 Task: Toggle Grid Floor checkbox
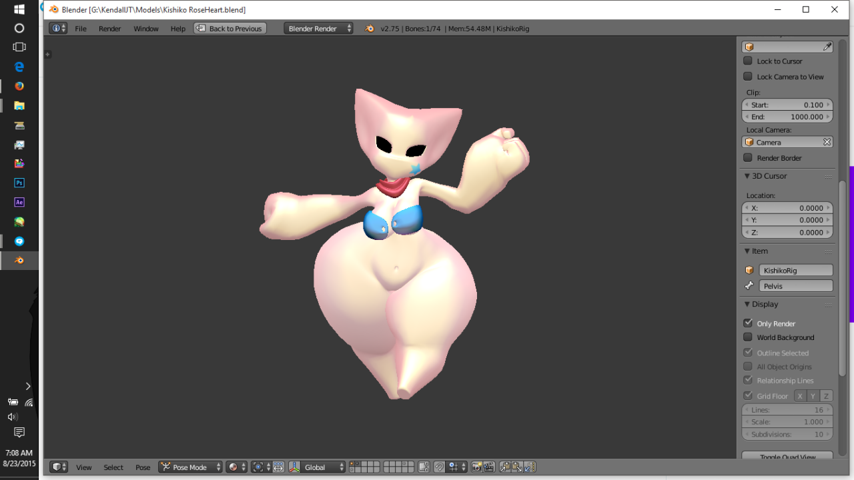tap(748, 396)
